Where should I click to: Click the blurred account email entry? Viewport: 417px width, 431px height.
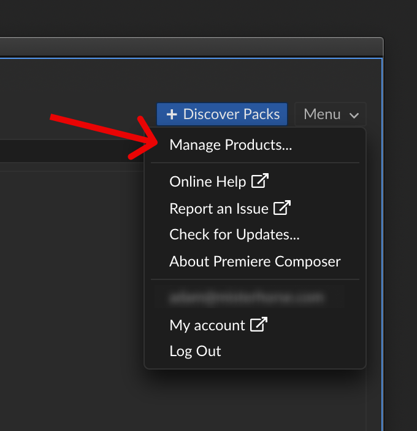247,298
